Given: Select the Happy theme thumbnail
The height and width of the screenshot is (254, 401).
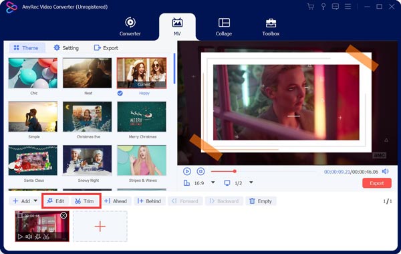Looking at the screenshot, I should click(x=142, y=73).
